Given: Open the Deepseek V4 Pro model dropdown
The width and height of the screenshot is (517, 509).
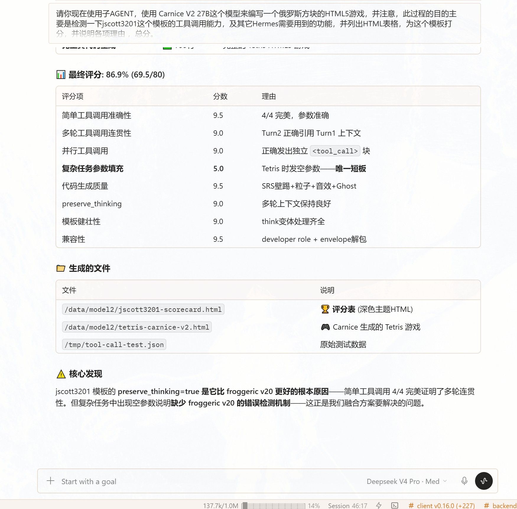Looking at the screenshot, I should (407, 481).
